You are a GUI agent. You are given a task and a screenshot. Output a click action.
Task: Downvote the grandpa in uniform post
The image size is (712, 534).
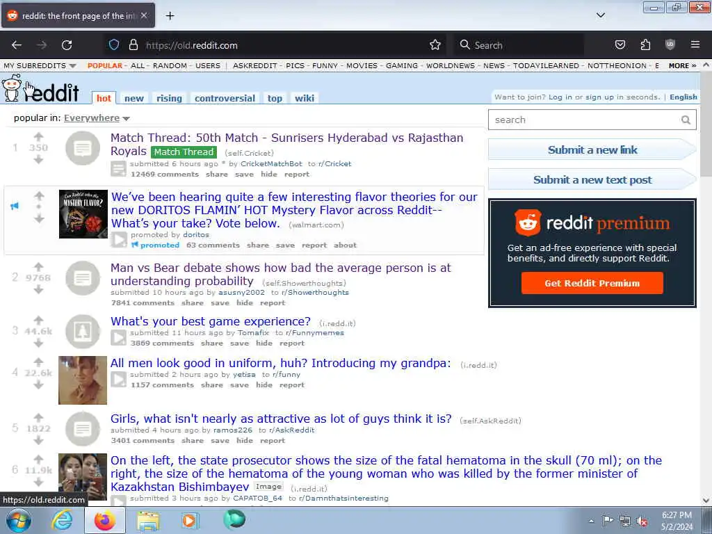click(x=39, y=385)
